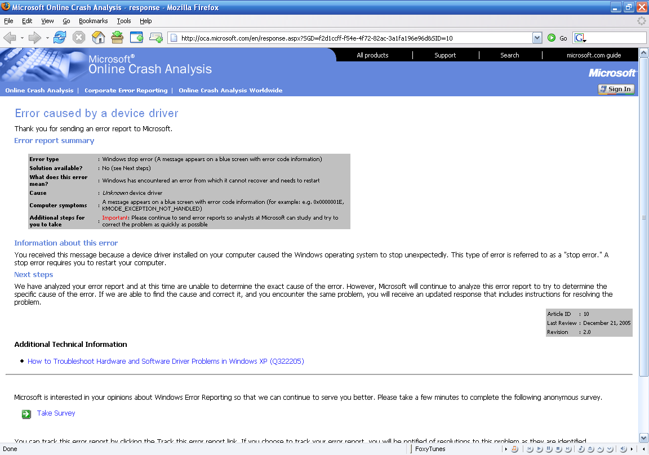Open the Corporate Error Reporting link
The height and width of the screenshot is (455, 649).
click(x=126, y=90)
